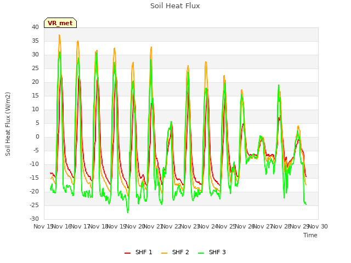Click the -15 y-axis tick label
The height and width of the screenshot is (263, 351).
tap(34, 178)
